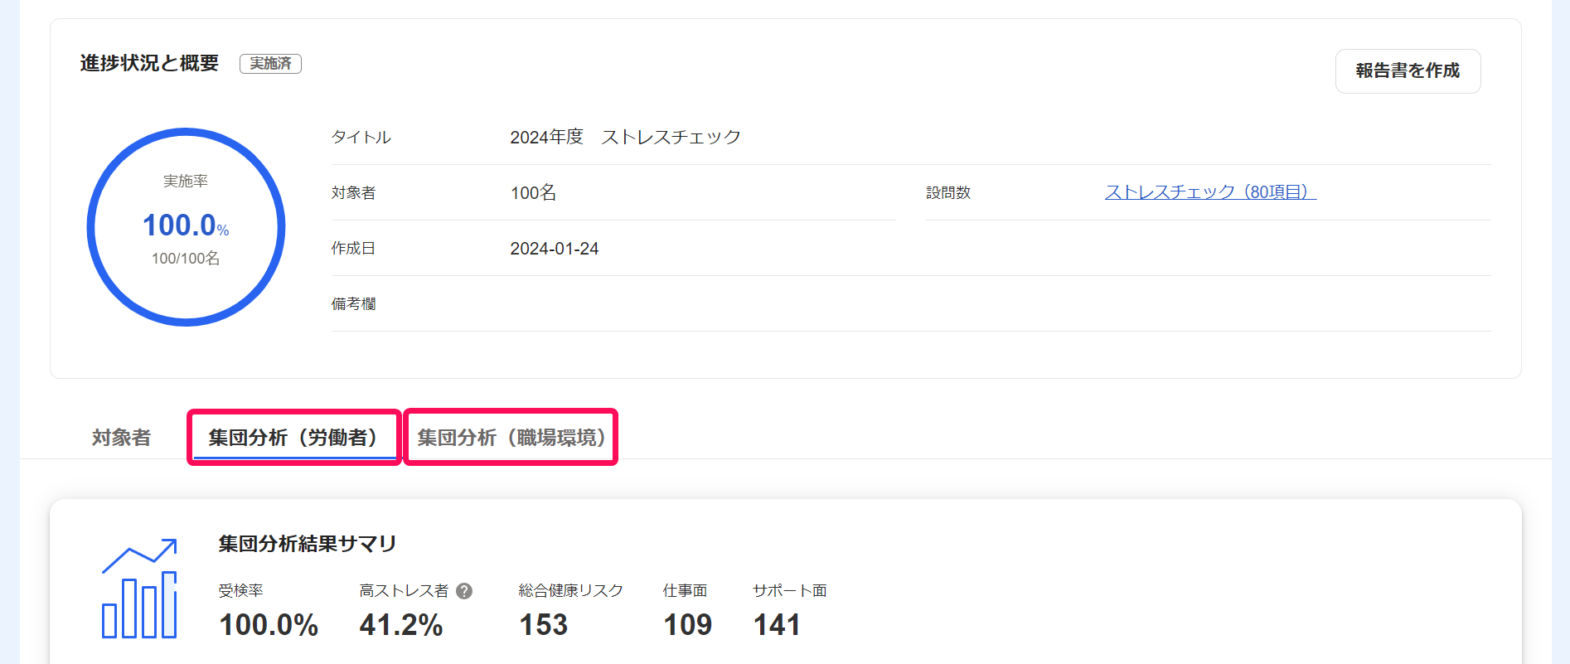This screenshot has height=664, width=1570.
Task: Click the creation date 2024-01-24
Action: pos(554,249)
